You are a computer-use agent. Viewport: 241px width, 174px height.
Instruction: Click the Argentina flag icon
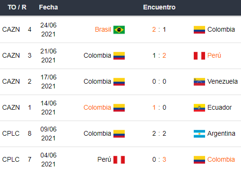[199, 134]
